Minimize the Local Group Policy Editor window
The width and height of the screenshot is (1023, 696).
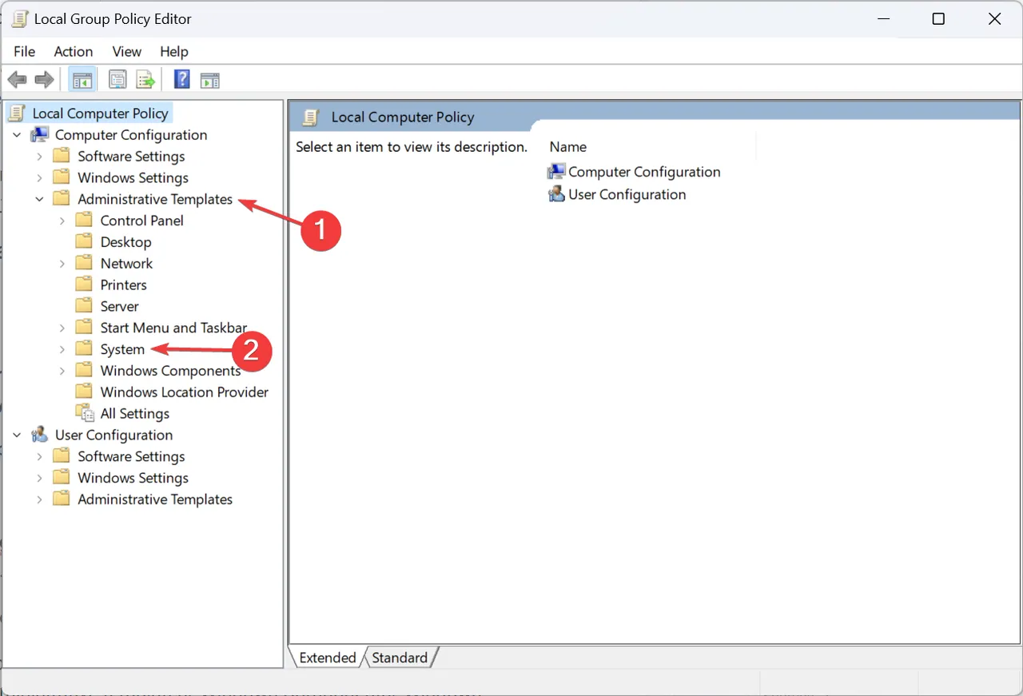click(x=883, y=19)
